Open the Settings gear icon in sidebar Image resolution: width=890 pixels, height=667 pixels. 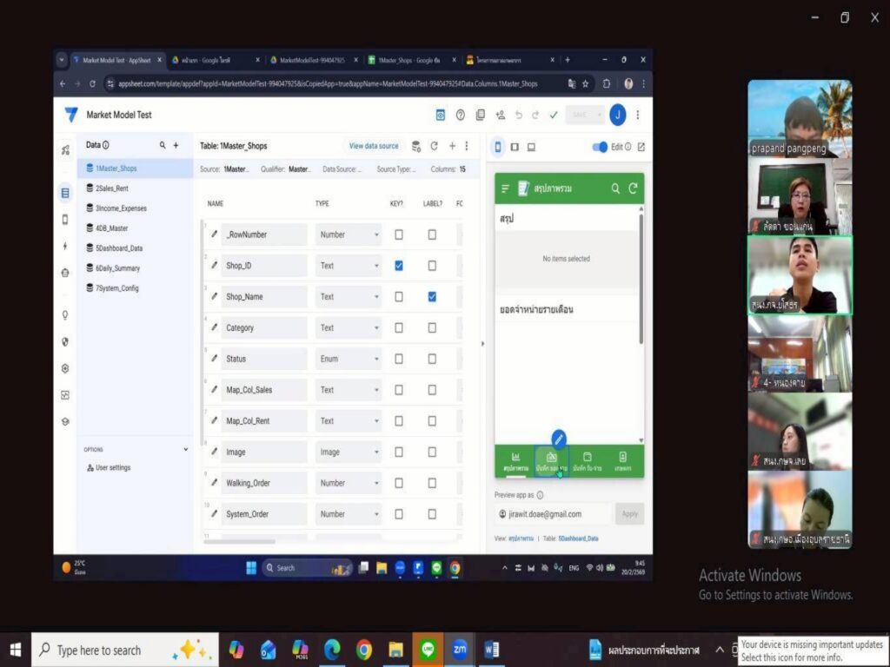click(x=65, y=368)
